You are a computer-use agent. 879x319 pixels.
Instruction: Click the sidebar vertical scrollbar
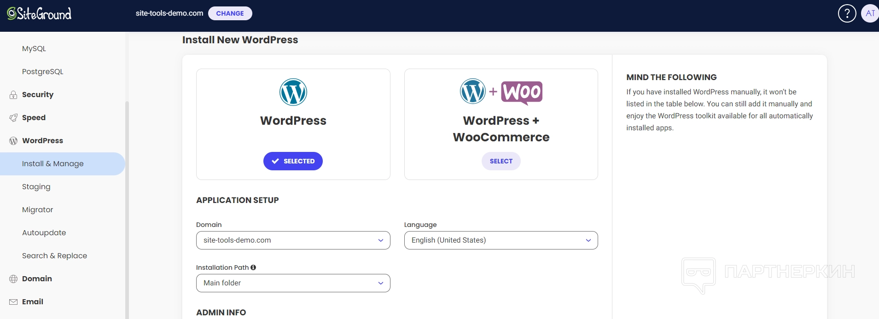pyautogui.click(x=127, y=209)
